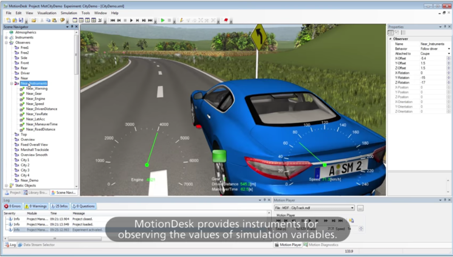Switch to the Library Browser tab
Viewport: 453px width, 257px height.
tap(35, 192)
